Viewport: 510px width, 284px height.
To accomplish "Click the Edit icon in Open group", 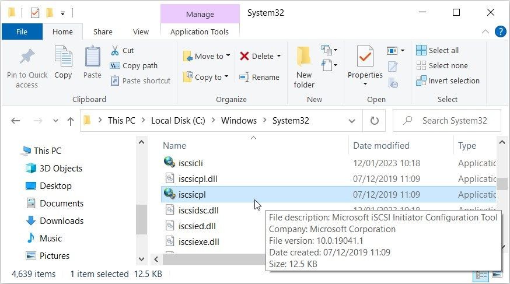I will 393,66.
